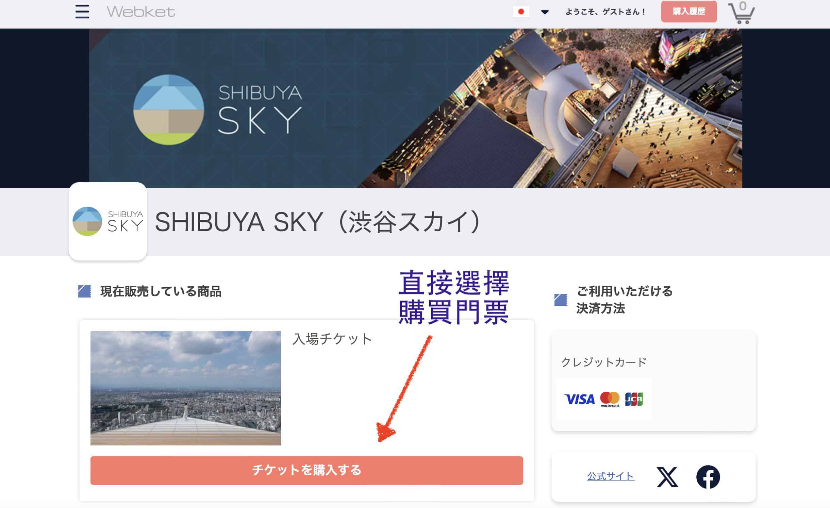Open the X social icon
Viewport: 830px width, 508px height.
pyautogui.click(x=667, y=477)
